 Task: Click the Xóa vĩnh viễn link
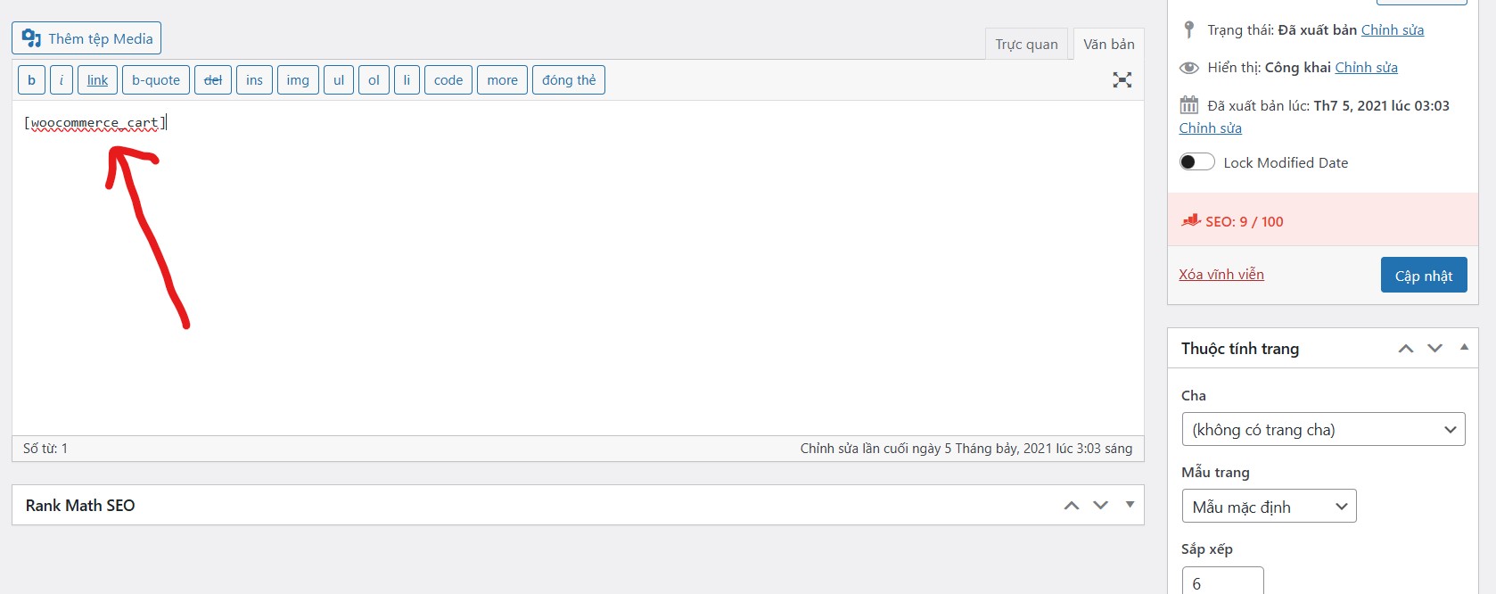coord(1221,275)
